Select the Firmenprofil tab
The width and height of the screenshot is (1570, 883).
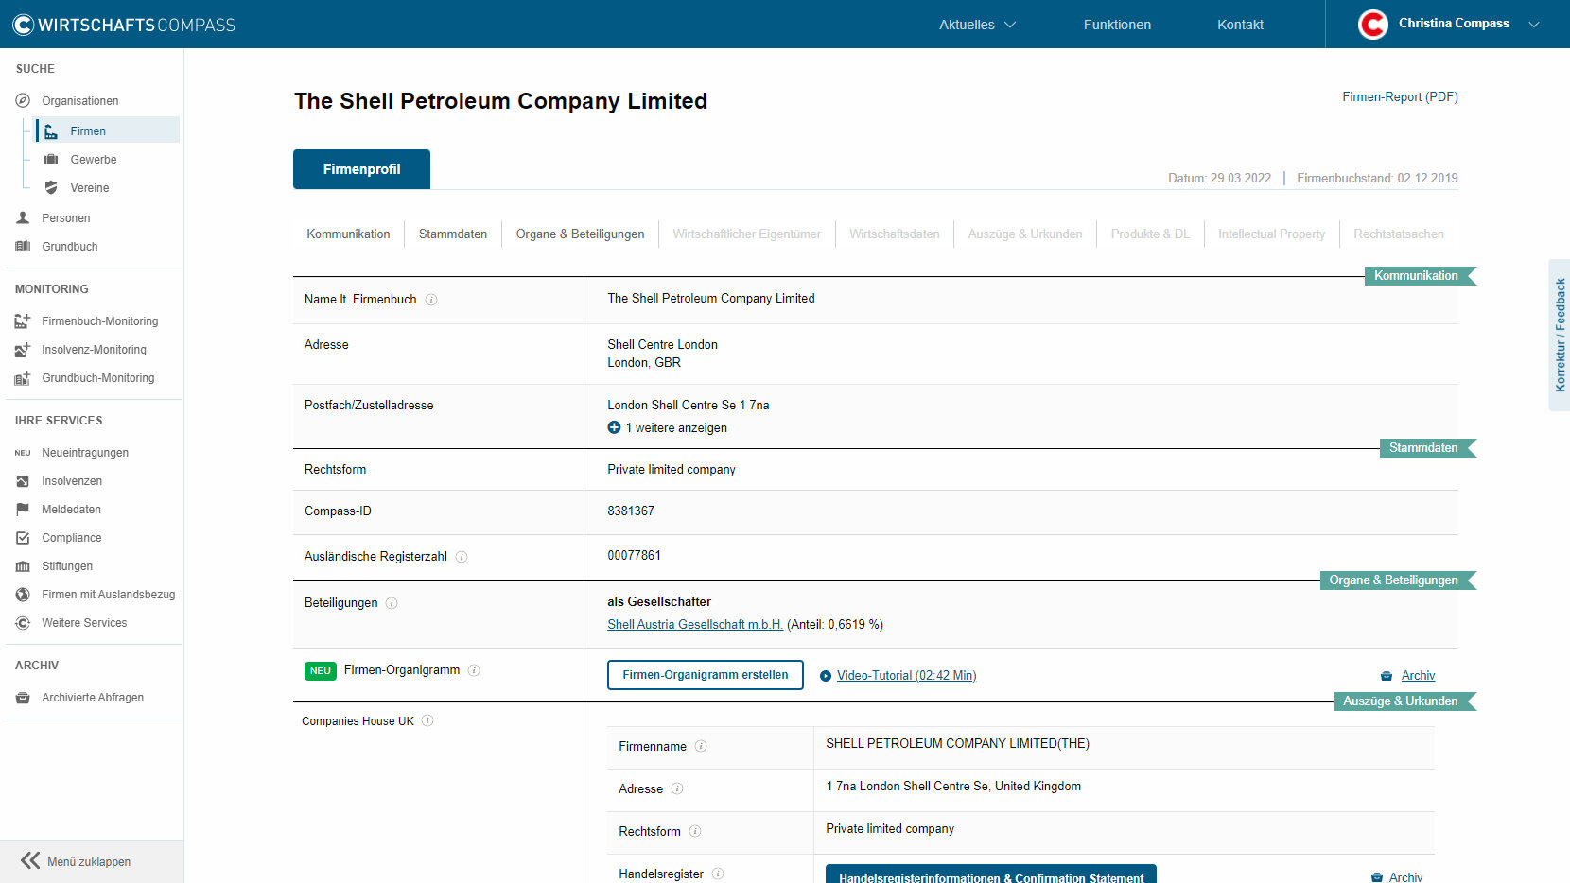point(361,169)
